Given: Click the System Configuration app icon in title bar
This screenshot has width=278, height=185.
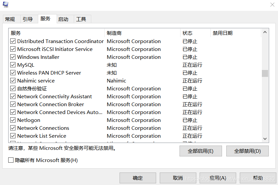Looking at the screenshot, I should pos(6,5).
